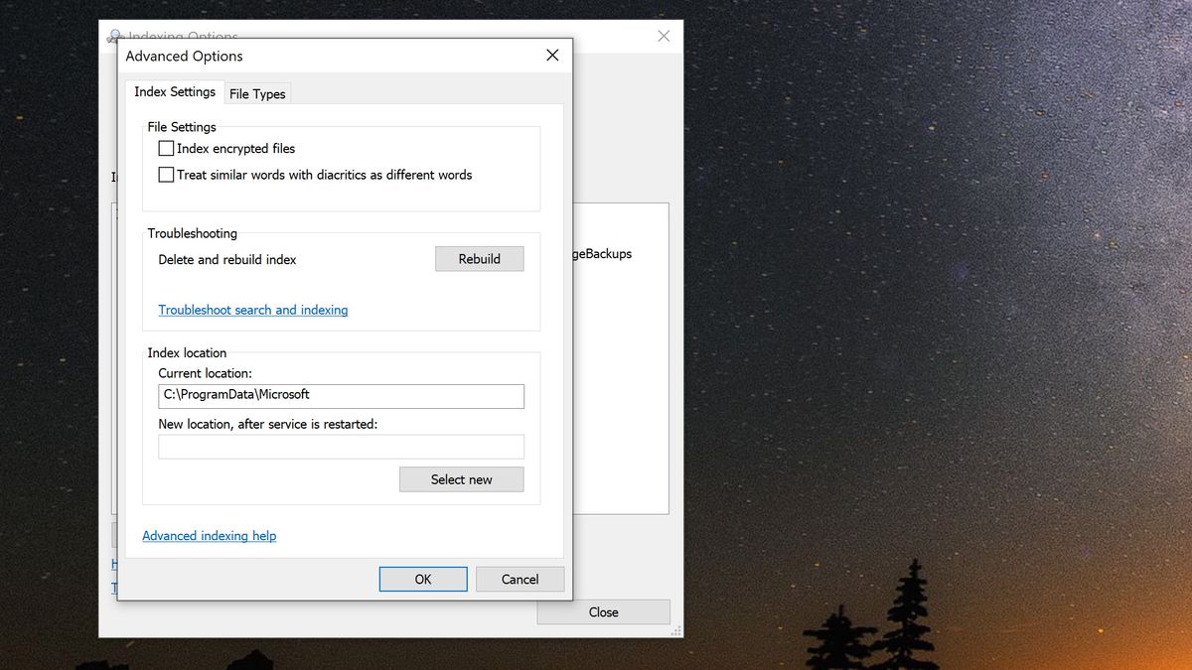Viewport: 1192px width, 670px height.
Task: Select the Index Settings tab
Action: coord(174,91)
